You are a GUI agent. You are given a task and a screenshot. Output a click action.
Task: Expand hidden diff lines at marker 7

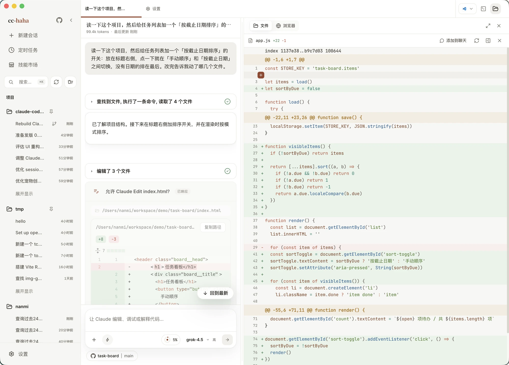pyautogui.click(x=98, y=251)
